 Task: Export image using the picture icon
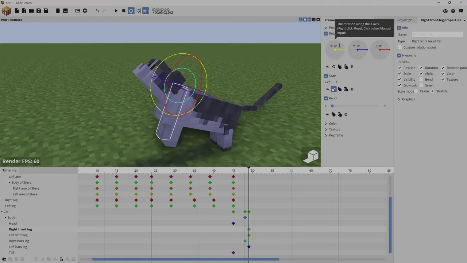(65, 11)
